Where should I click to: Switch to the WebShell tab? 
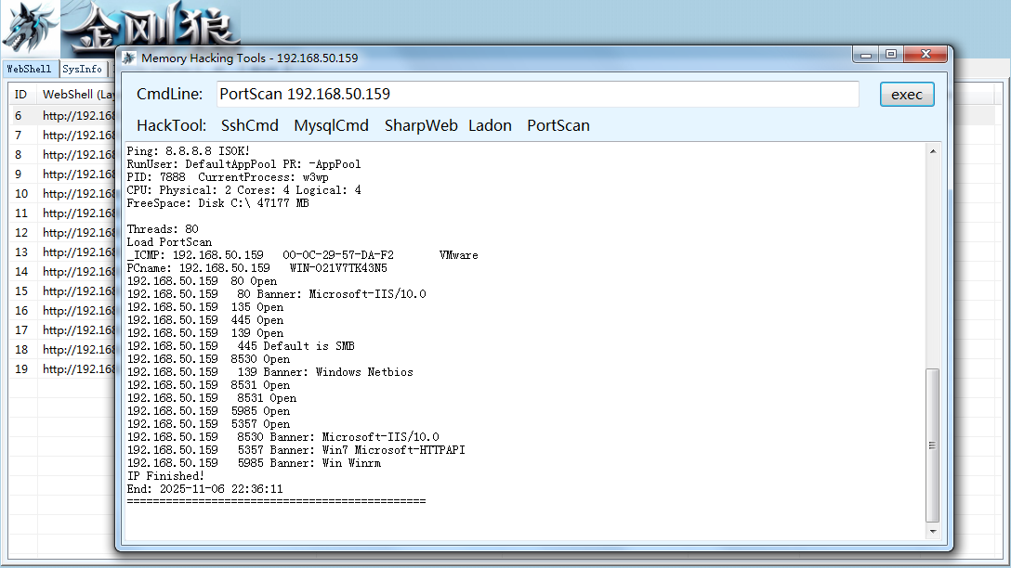click(x=29, y=69)
